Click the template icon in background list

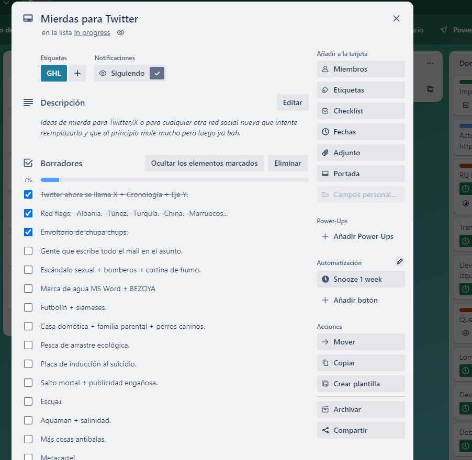tap(430, 89)
